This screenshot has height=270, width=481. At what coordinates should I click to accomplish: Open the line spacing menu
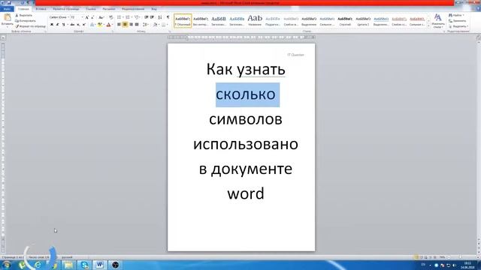(145, 25)
